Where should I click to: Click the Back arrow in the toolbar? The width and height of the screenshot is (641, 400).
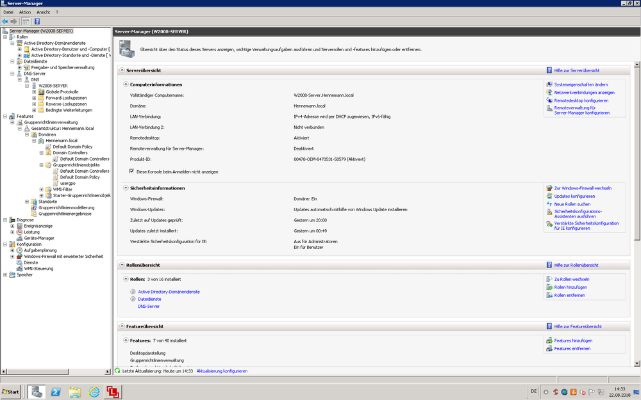point(5,21)
